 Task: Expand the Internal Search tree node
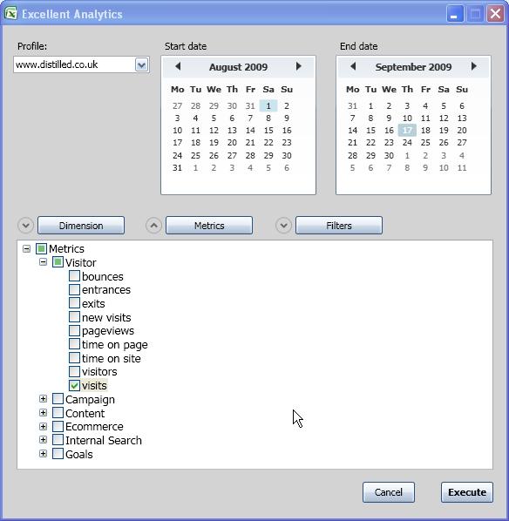pyautogui.click(x=43, y=440)
